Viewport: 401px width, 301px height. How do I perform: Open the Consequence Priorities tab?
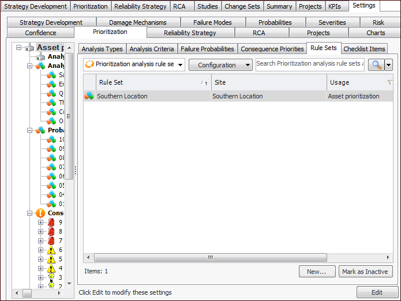[x=272, y=49]
